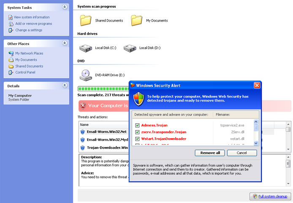
Task: Open the Shared Documents folder icon
Action: pyautogui.click(x=86, y=20)
